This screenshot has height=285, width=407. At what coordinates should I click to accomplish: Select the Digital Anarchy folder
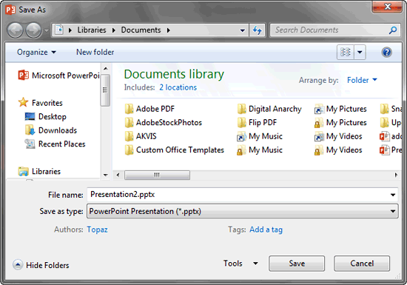tap(269, 109)
